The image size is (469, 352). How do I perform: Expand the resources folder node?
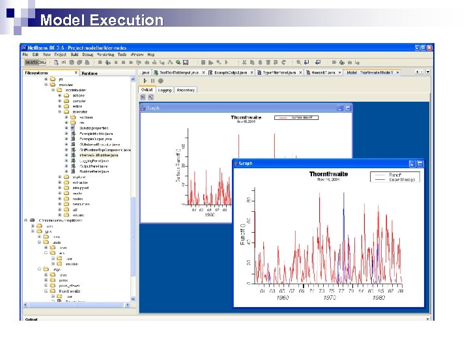(x=59, y=204)
